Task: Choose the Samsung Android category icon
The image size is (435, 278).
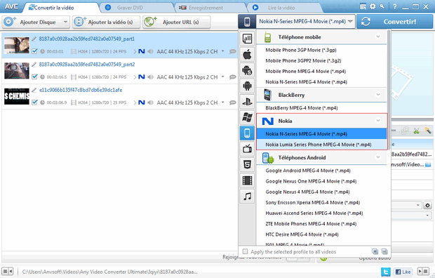Action: tap(247, 70)
